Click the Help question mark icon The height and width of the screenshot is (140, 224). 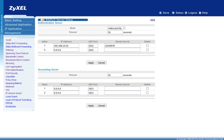(200, 13)
